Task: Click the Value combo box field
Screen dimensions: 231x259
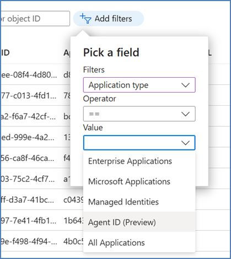Action: pos(139,143)
